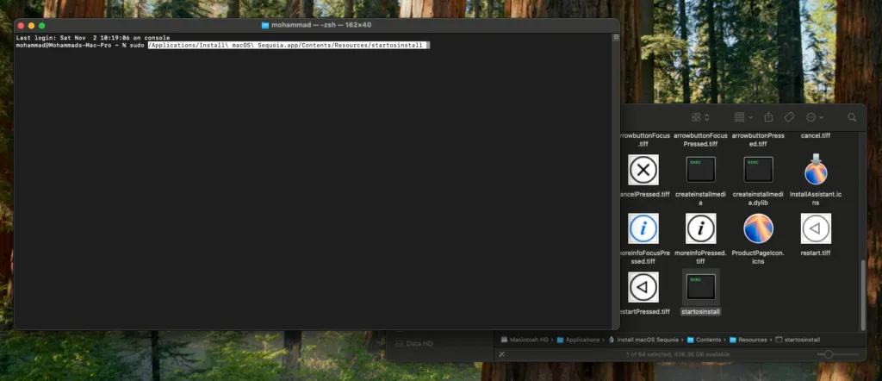Click the Edit Tags icon in Finder

[789, 117]
